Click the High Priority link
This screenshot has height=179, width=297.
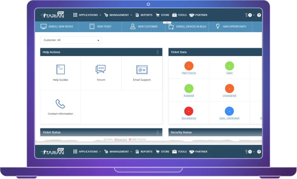(189, 73)
